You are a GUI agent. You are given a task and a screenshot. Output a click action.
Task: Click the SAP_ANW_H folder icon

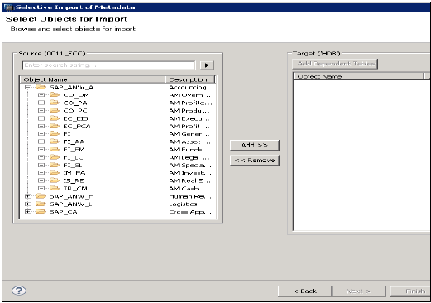pyautogui.click(x=41, y=196)
